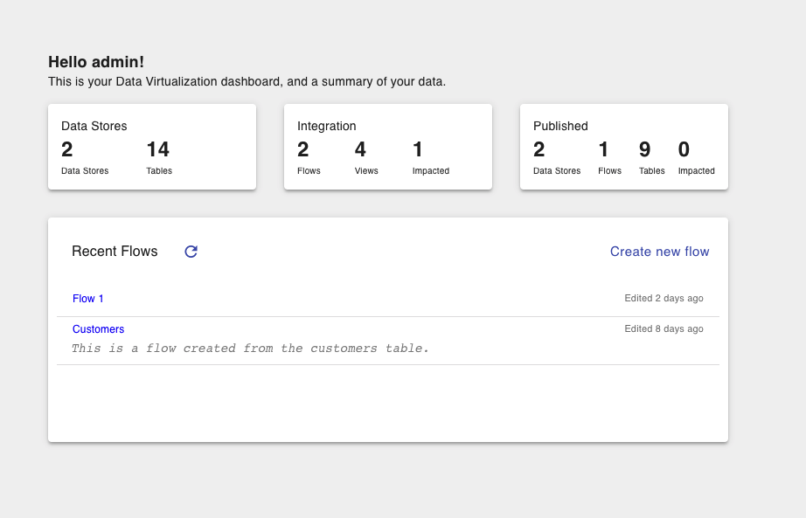Screen dimensions: 806x518
Task: Select the 14 Tables count
Action: [158, 150]
